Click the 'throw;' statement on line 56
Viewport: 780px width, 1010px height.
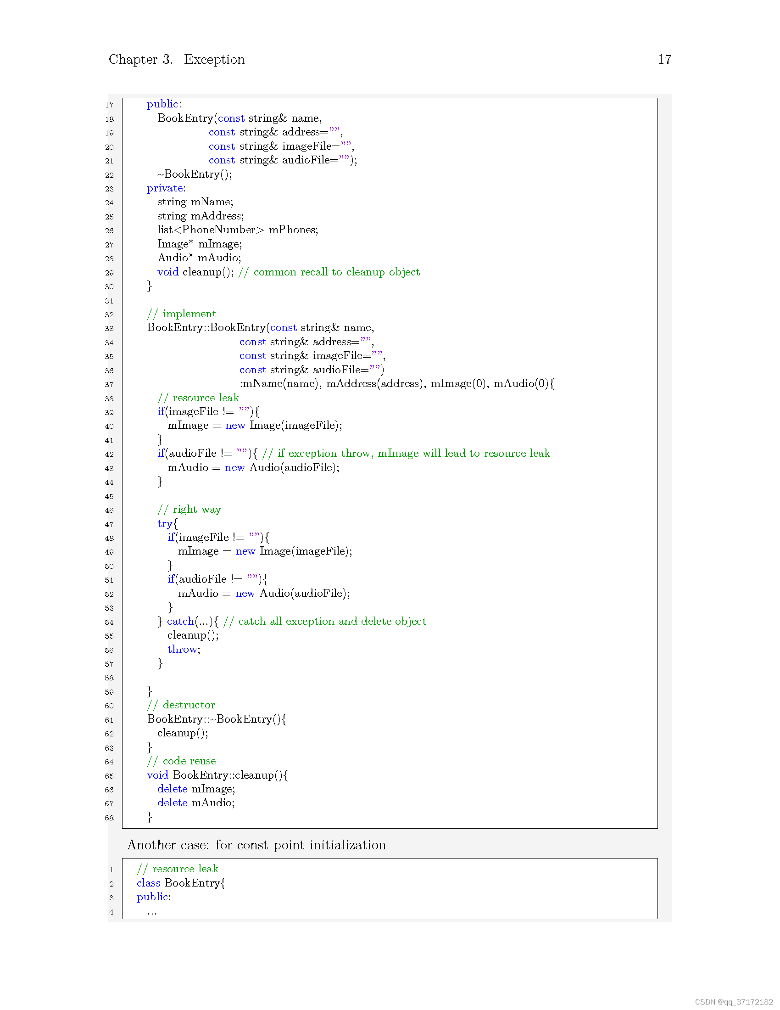(x=184, y=650)
